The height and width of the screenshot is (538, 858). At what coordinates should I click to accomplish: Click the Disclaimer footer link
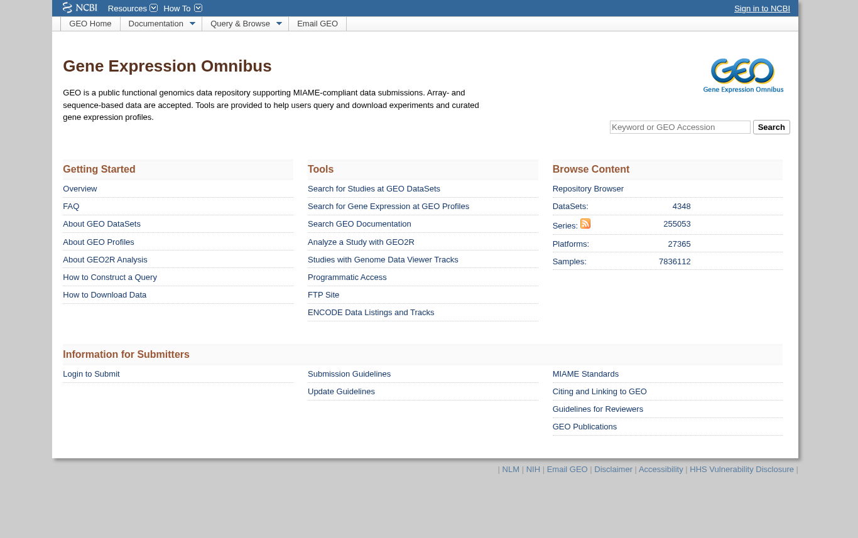[x=613, y=470]
